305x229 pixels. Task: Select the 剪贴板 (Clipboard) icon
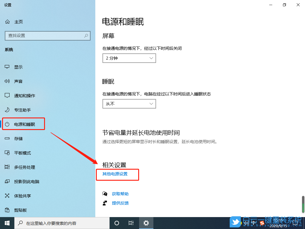tap(7, 210)
